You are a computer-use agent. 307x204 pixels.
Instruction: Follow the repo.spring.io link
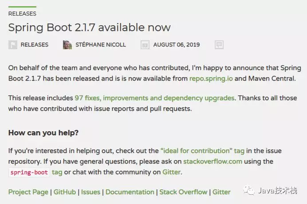[x=211, y=78]
